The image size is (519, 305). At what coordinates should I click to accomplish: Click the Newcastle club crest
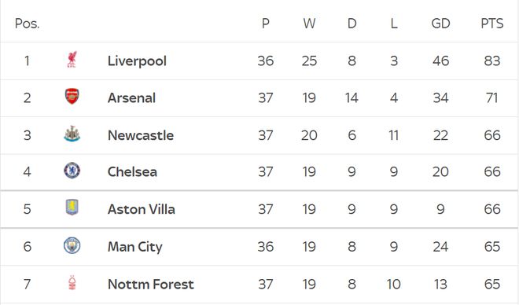tap(72, 134)
